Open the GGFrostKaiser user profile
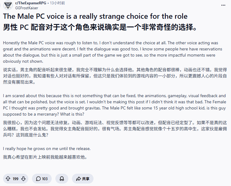 [x=26, y=8]
